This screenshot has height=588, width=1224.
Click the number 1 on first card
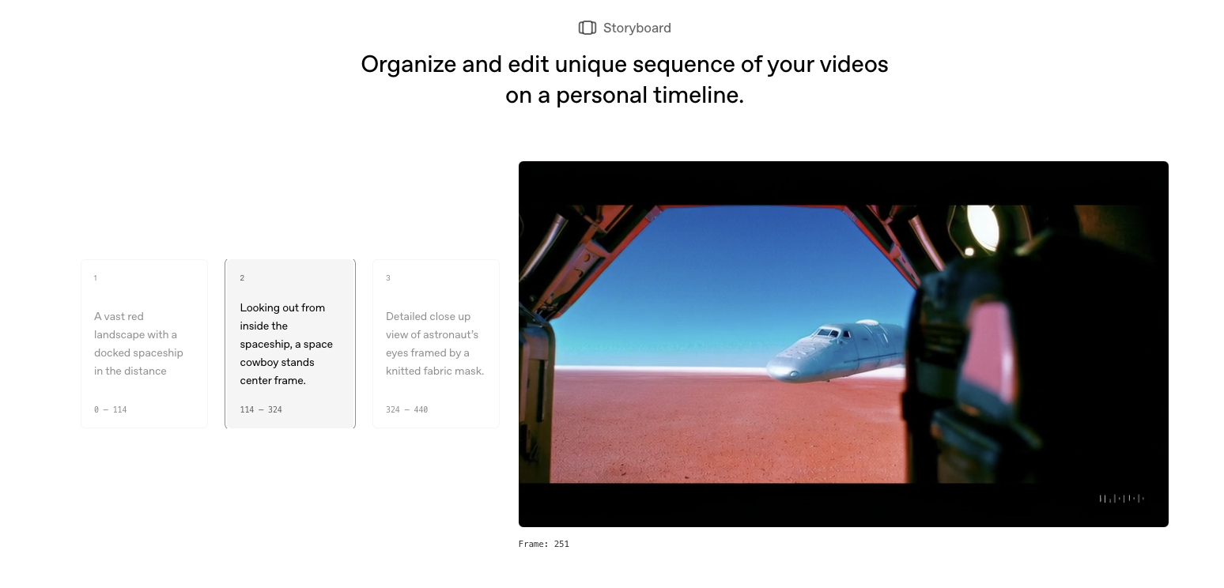96,278
